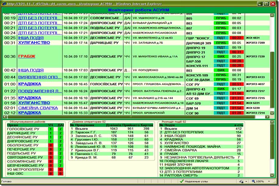Open the ГРАБІЖ event link
The height and width of the screenshot is (186, 279).
[27, 57]
